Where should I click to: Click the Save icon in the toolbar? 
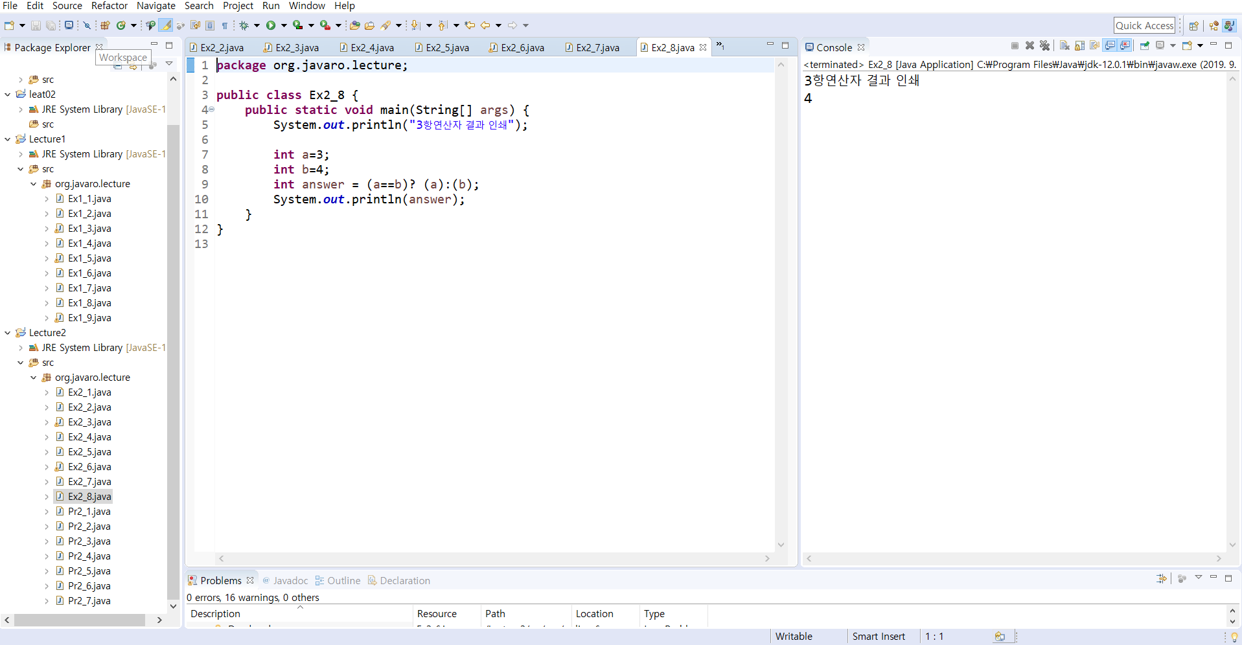pyautogui.click(x=36, y=25)
